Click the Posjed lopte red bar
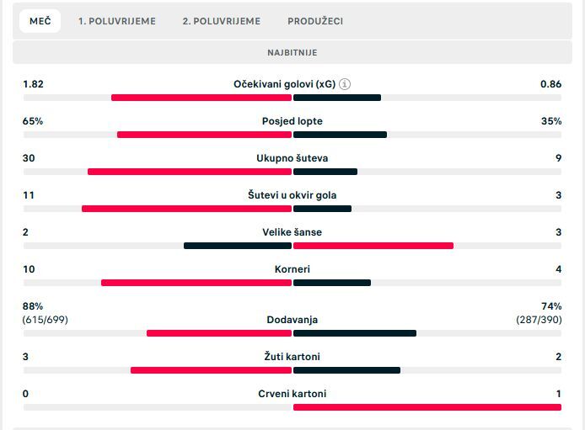585x430 pixels. [204, 135]
